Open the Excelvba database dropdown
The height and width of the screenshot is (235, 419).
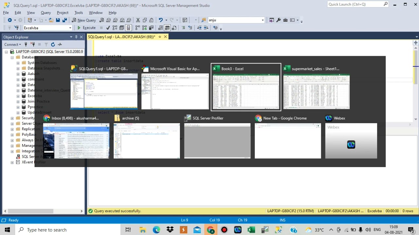pos(70,28)
